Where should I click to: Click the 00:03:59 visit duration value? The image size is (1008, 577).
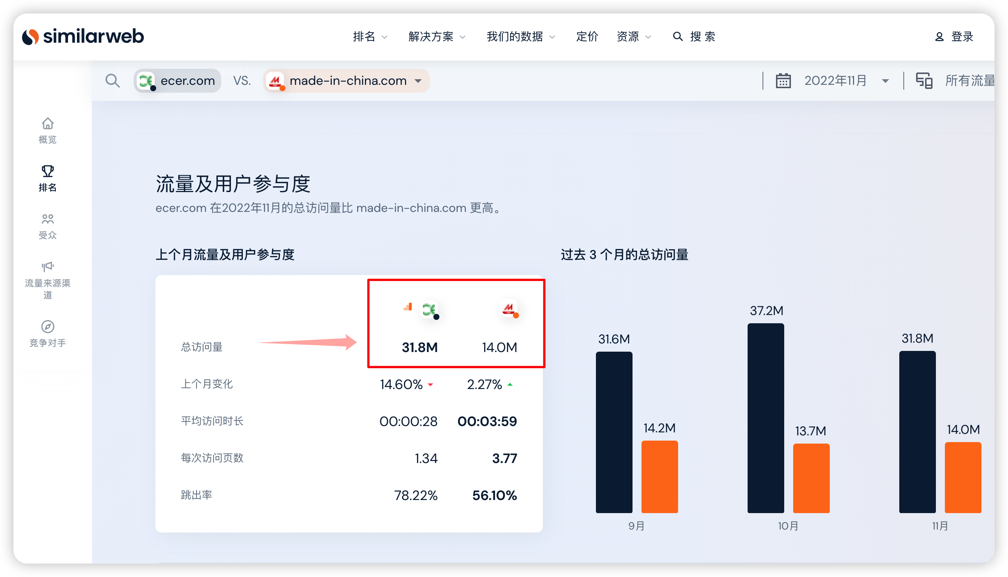pyautogui.click(x=487, y=421)
